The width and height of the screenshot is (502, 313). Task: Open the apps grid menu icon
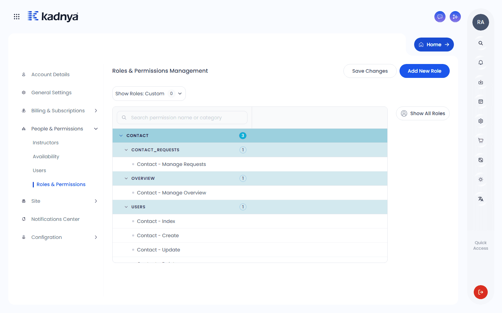click(16, 17)
